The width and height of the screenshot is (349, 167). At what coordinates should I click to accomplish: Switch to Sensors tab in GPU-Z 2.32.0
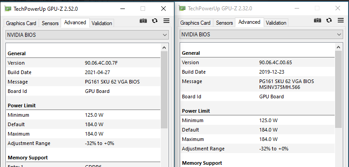(225, 23)
